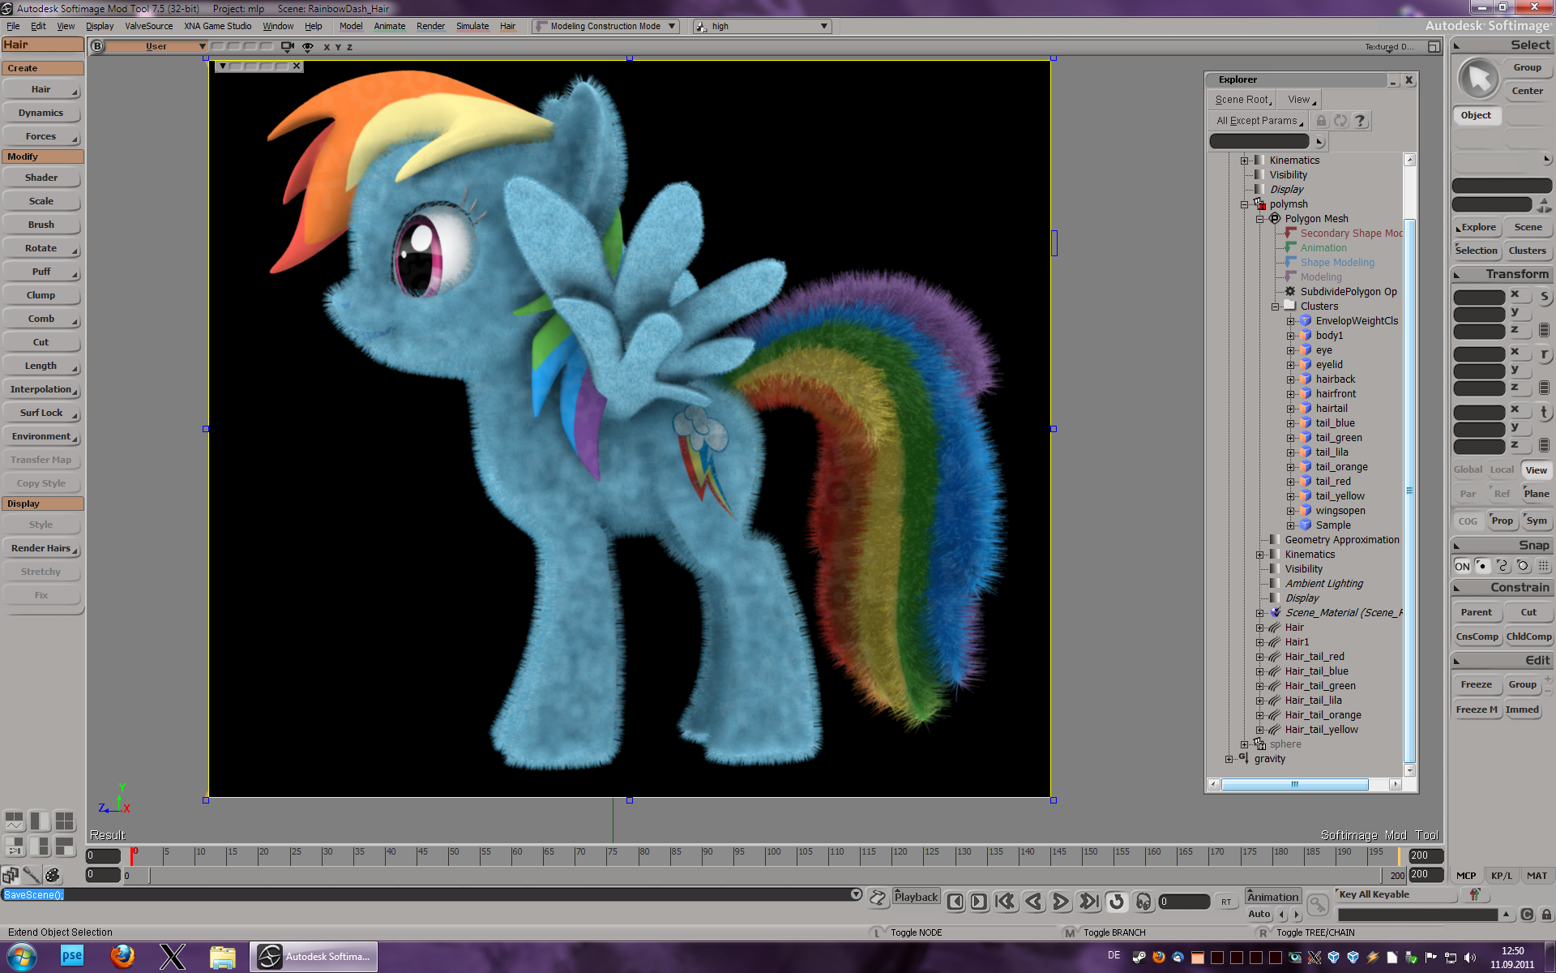Click the camera icon in viewport header
The width and height of the screenshot is (1556, 973).
point(287,47)
